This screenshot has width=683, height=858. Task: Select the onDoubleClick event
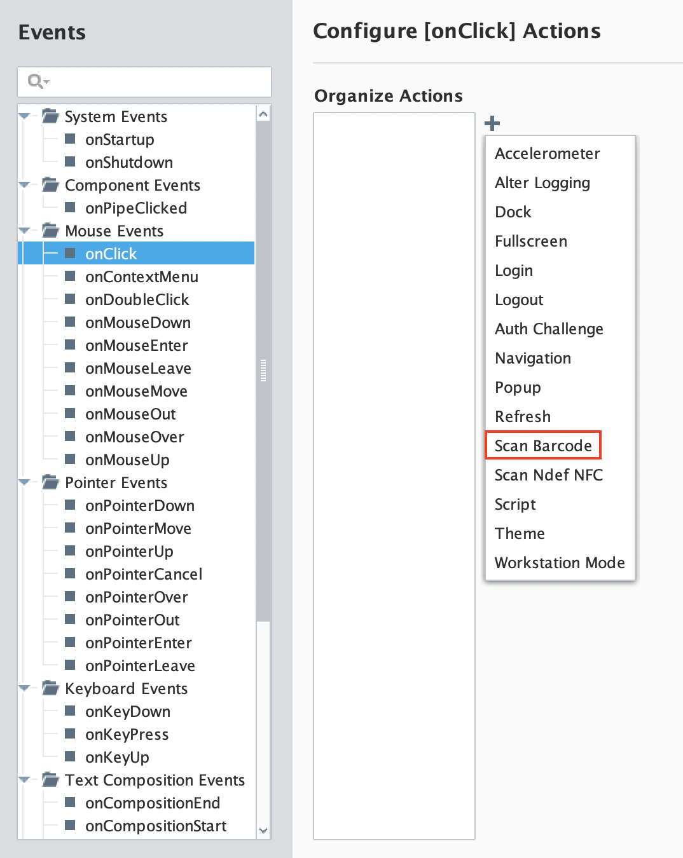[x=137, y=299]
